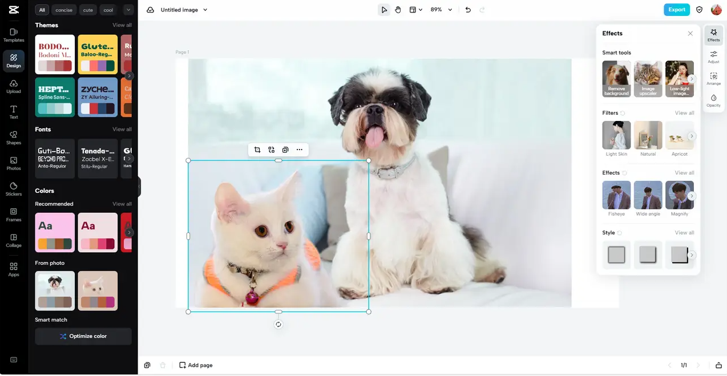Apply the Bodoni theme card

(x=55, y=54)
